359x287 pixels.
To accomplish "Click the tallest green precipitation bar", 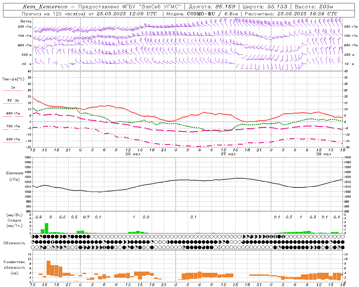I will [x=47, y=228].
